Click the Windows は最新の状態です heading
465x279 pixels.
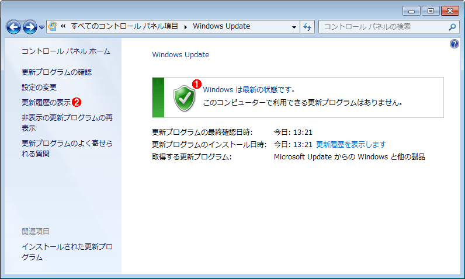click(x=249, y=90)
